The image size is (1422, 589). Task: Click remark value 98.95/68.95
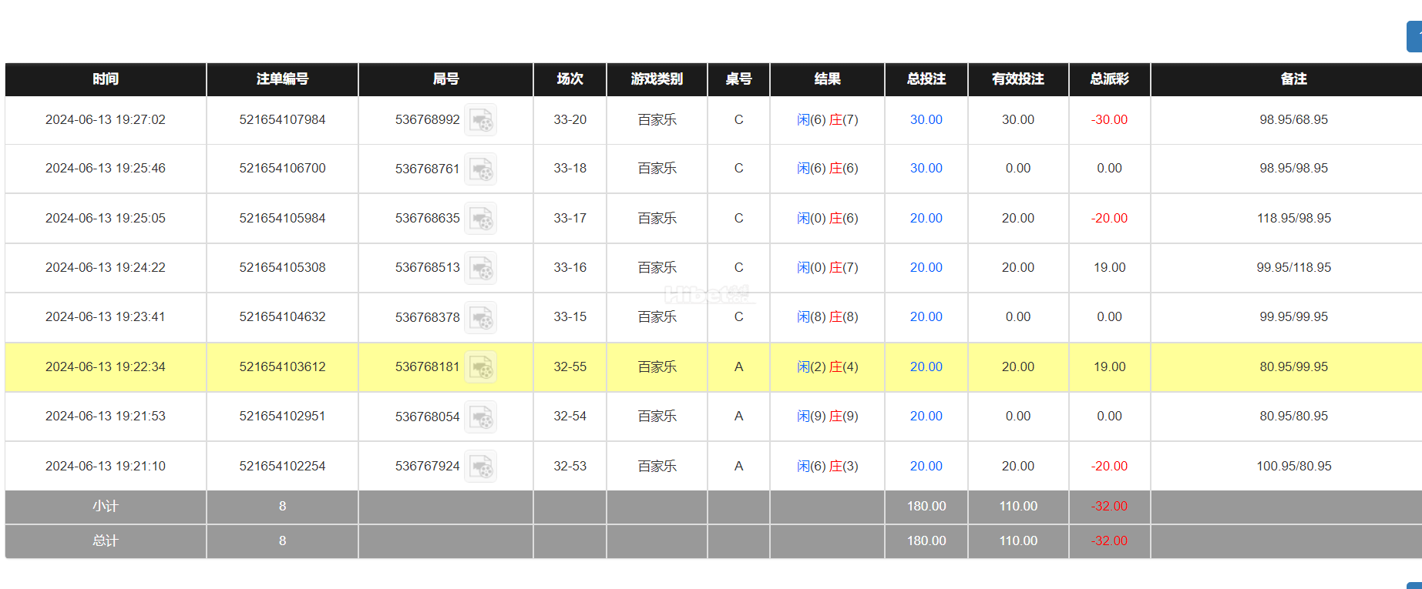(x=1293, y=119)
